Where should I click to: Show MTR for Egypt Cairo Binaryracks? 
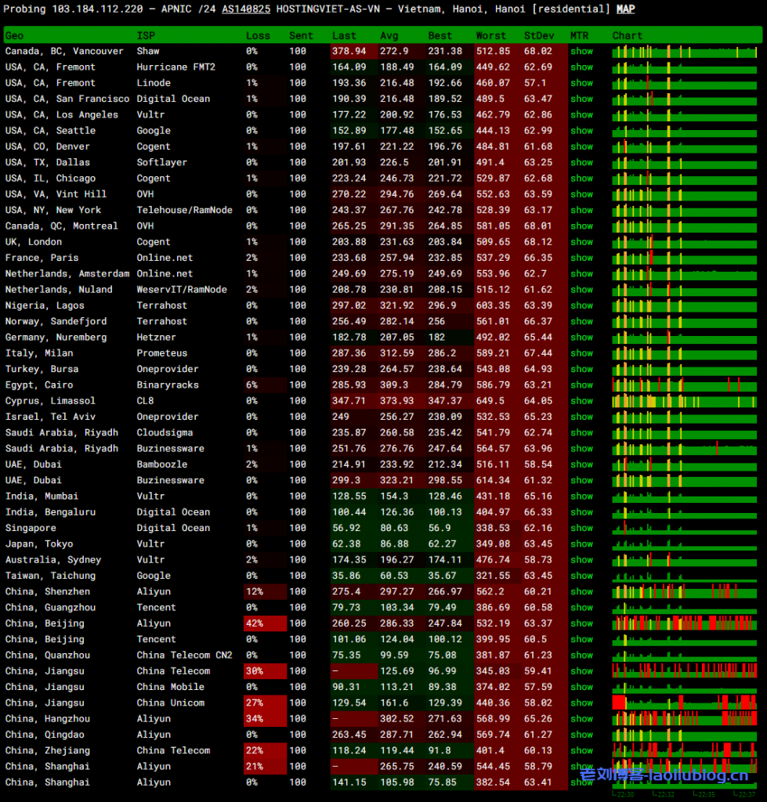pyautogui.click(x=581, y=385)
